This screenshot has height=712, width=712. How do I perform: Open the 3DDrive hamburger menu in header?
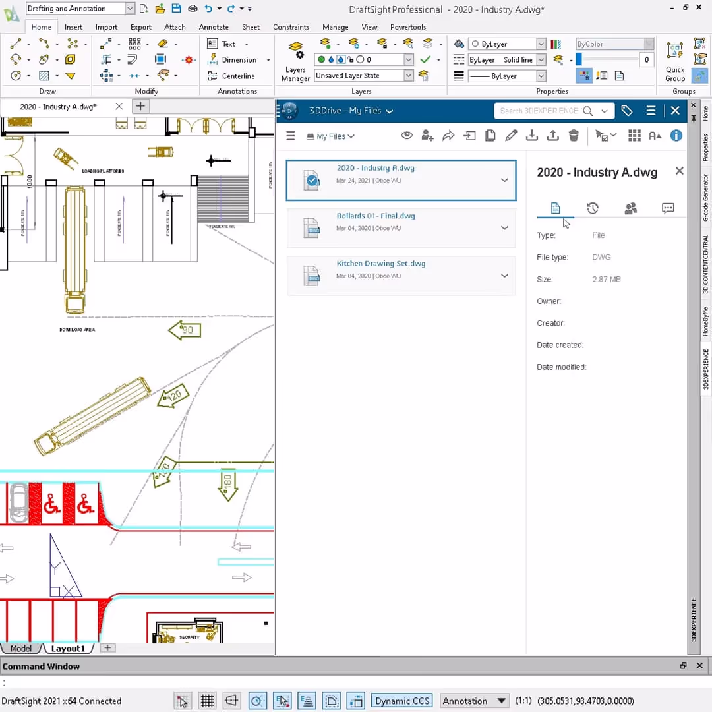(x=651, y=111)
